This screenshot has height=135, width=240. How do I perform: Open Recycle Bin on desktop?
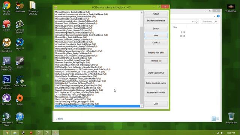[x=231, y=118]
